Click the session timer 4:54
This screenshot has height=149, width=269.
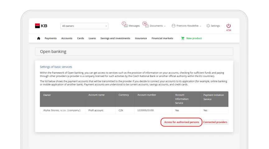pos(229,30)
